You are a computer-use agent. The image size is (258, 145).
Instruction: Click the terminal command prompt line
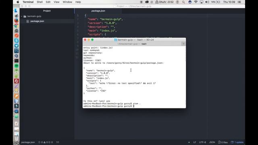[109, 106]
